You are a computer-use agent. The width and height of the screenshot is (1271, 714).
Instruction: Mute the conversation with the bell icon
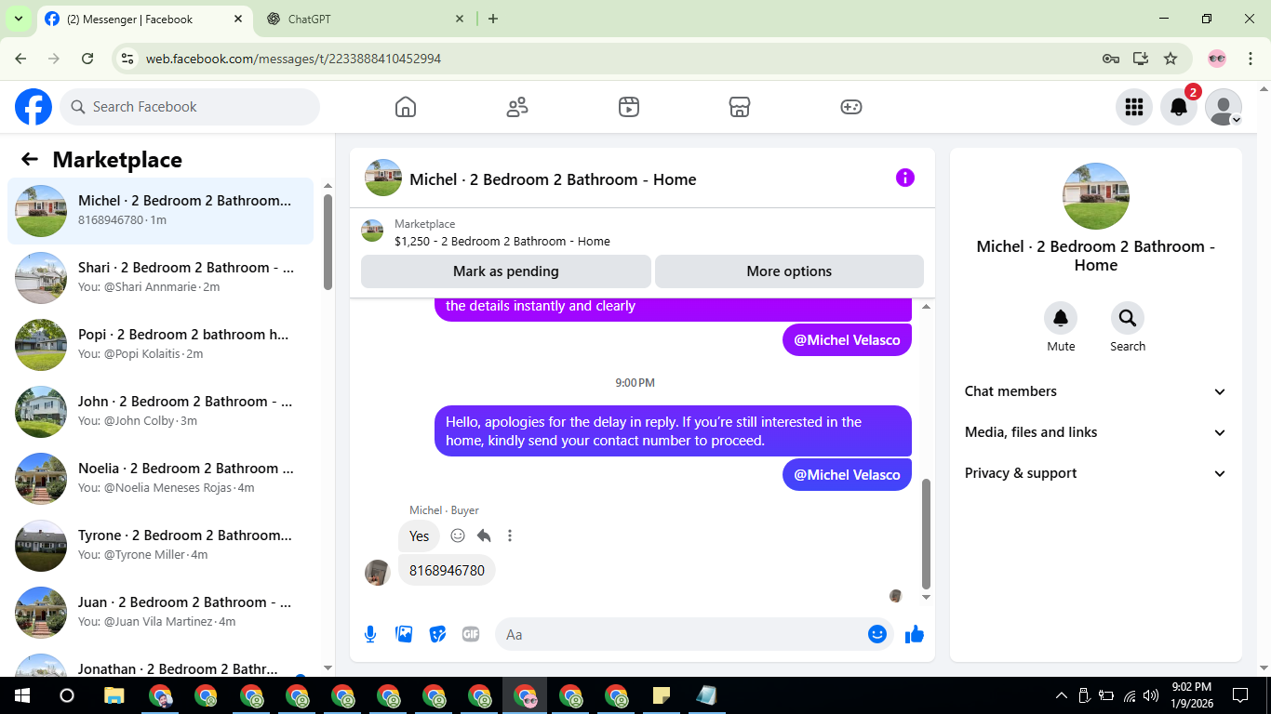(1061, 319)
